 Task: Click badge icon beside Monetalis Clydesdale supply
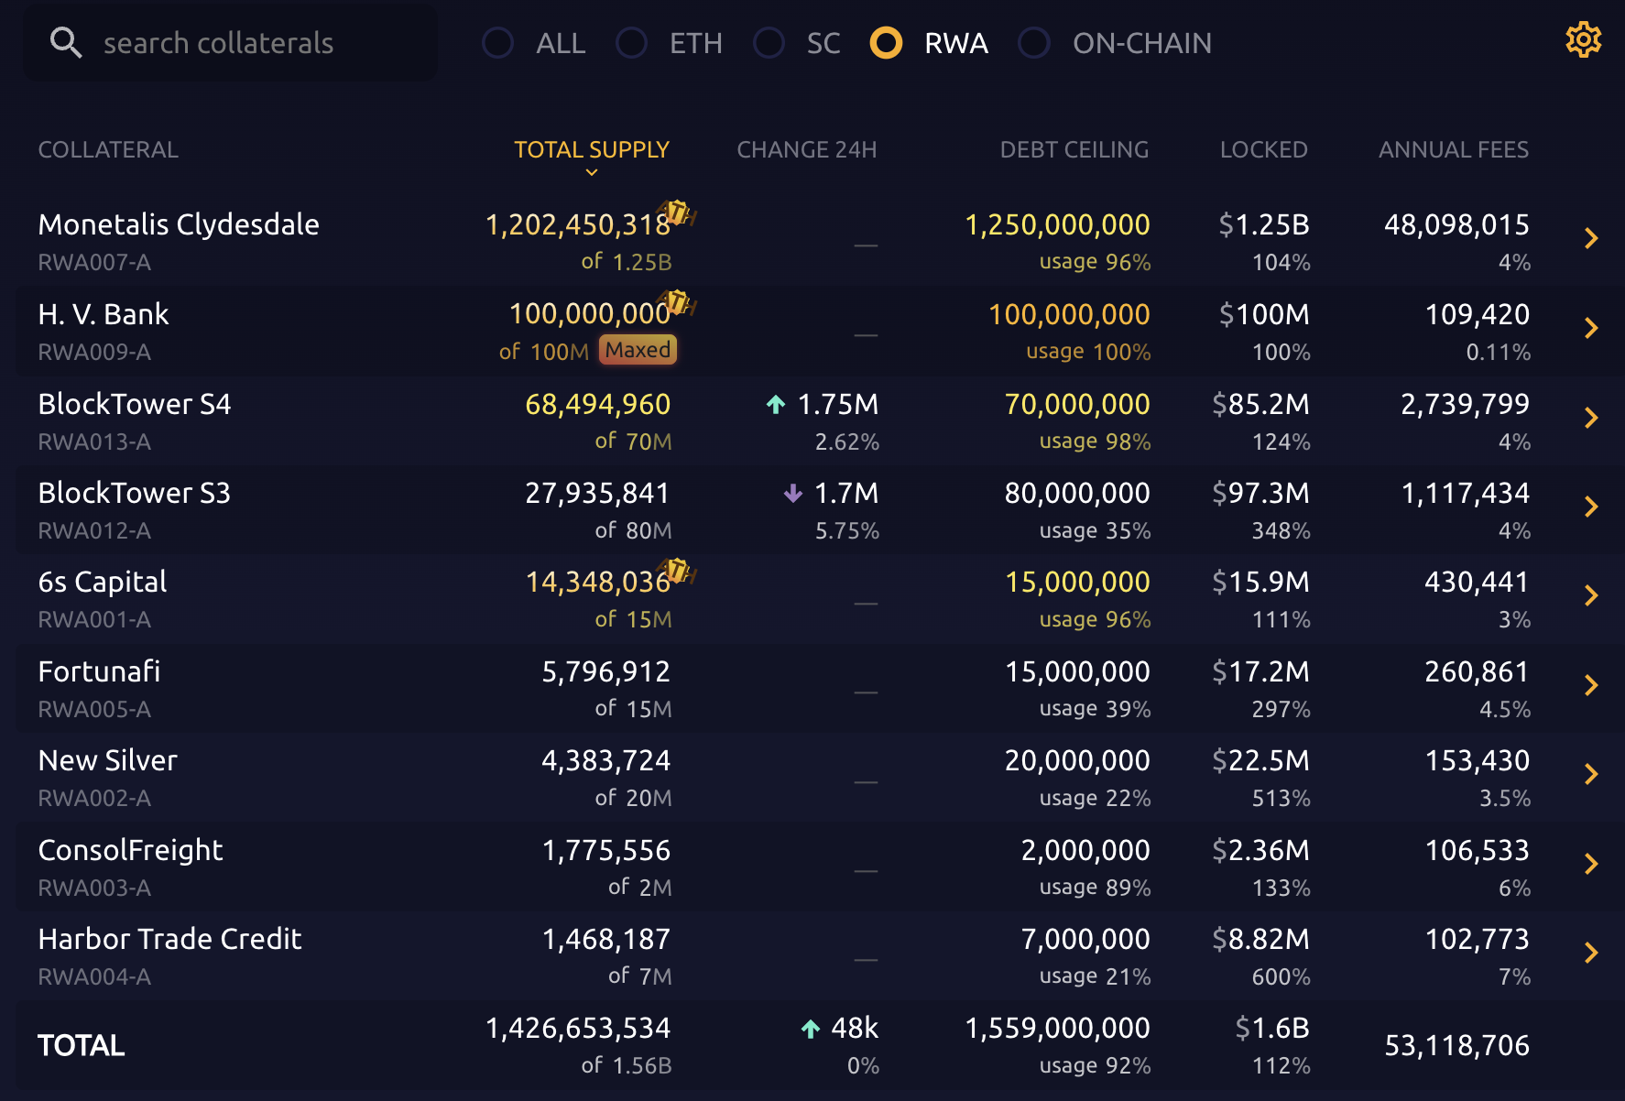678,213
